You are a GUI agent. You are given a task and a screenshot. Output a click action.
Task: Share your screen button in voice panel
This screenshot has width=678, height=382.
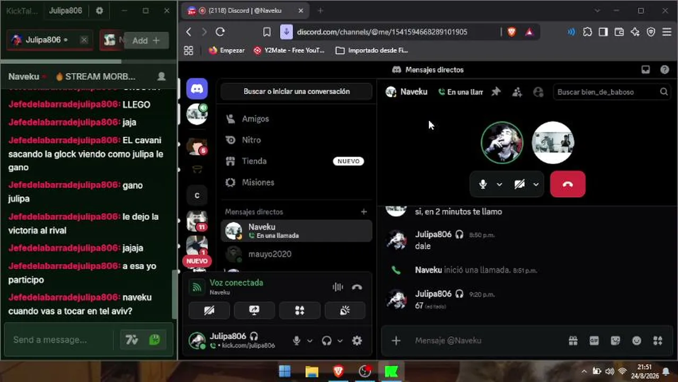click(255, 311)
